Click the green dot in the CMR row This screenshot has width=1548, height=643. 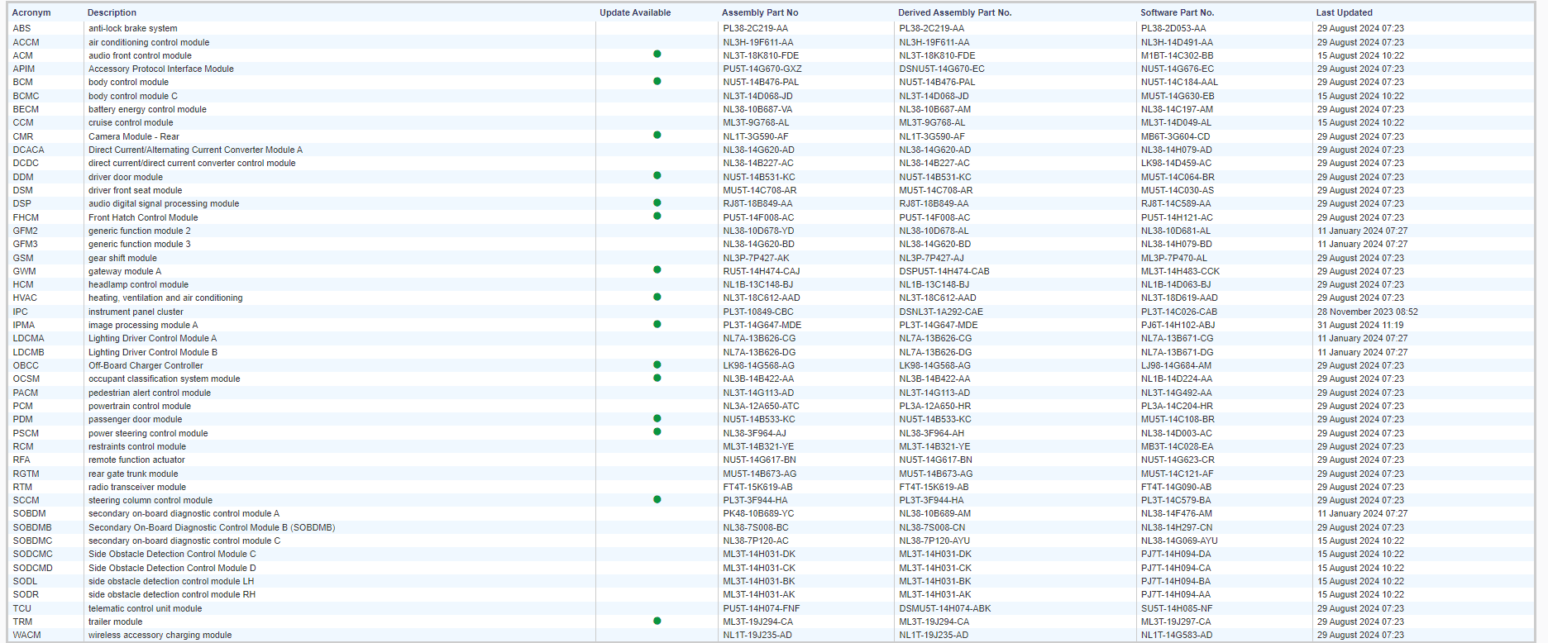657,135
